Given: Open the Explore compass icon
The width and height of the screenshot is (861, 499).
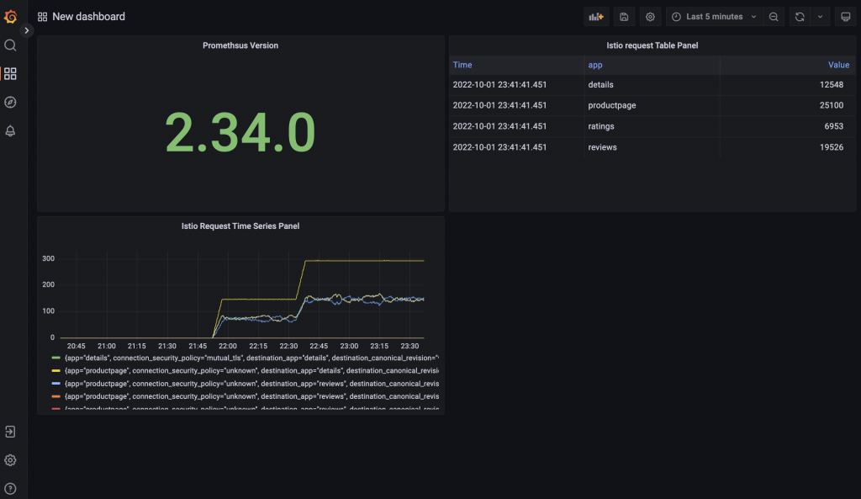Looking at the screenshot, I should [10, 102].
